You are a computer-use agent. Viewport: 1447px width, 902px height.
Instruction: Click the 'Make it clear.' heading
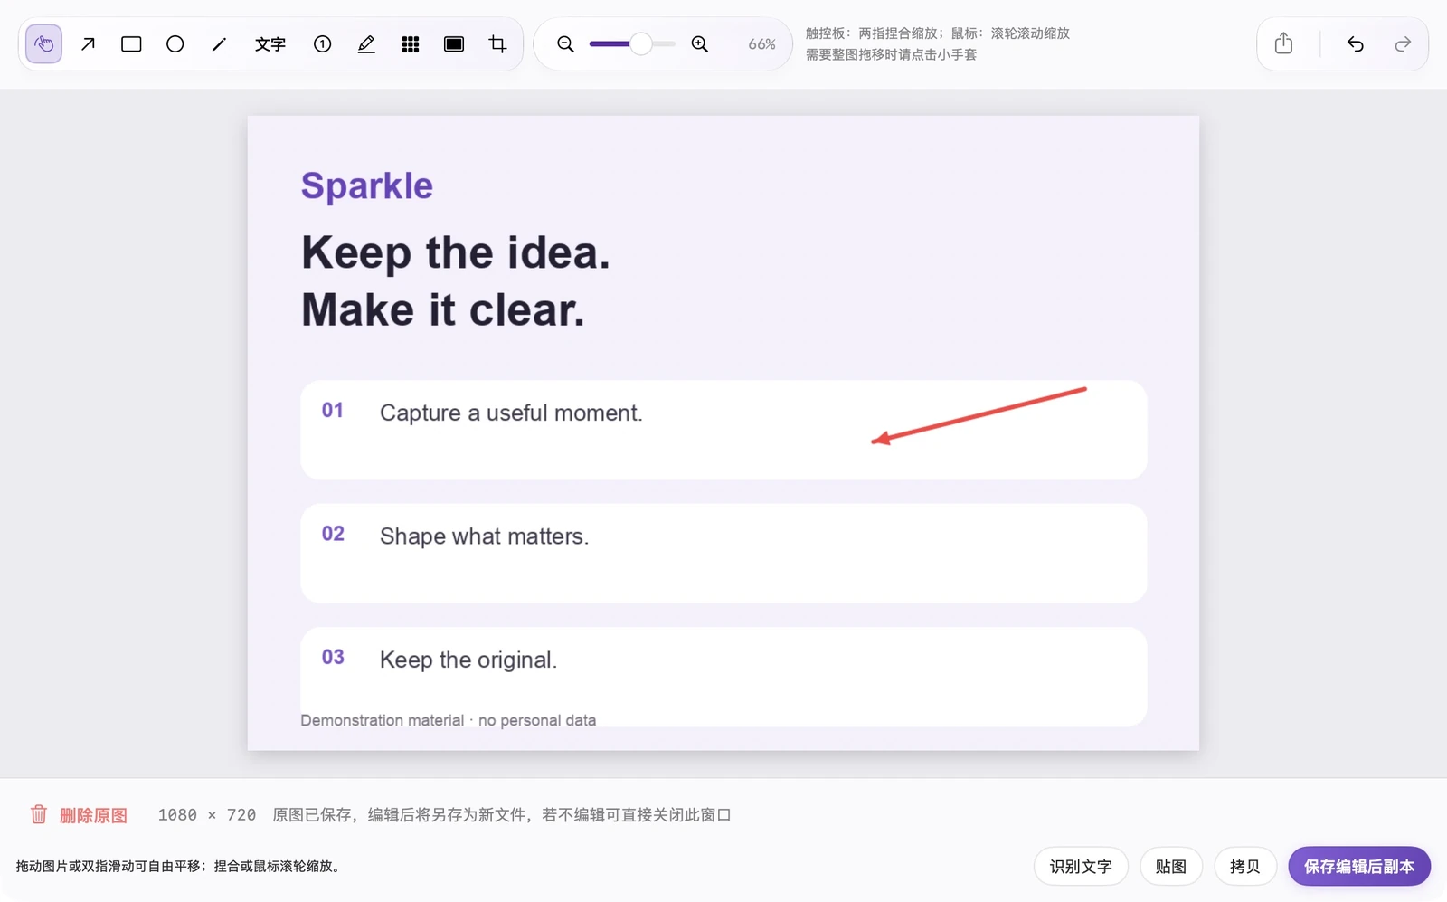click(443, 310)
